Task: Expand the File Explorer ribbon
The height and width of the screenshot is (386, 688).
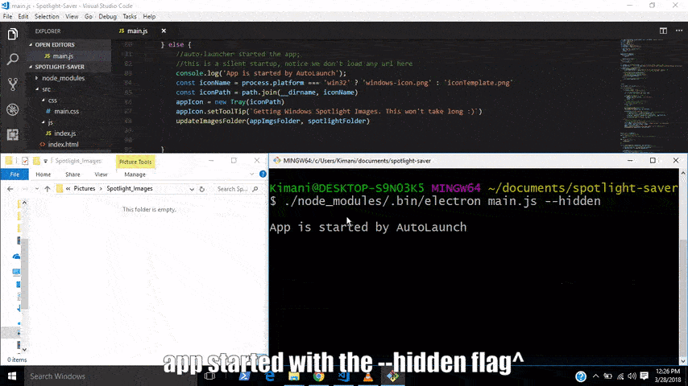Action: (x=252, y=174)
